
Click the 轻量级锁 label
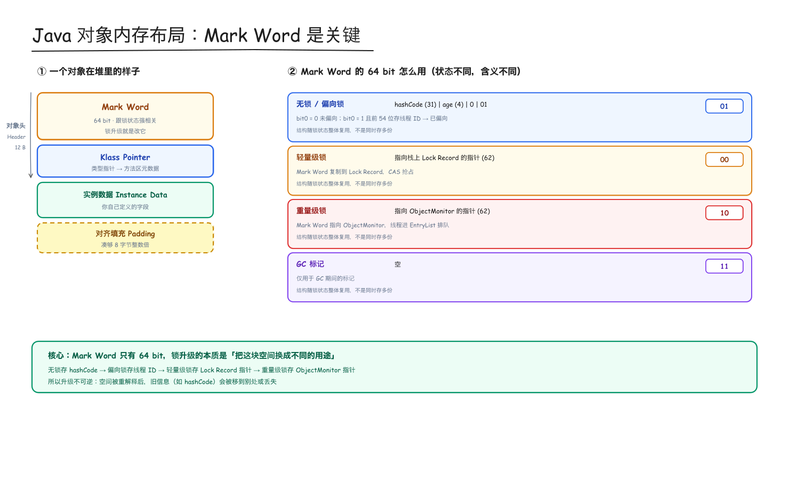[x=311, y=157]
